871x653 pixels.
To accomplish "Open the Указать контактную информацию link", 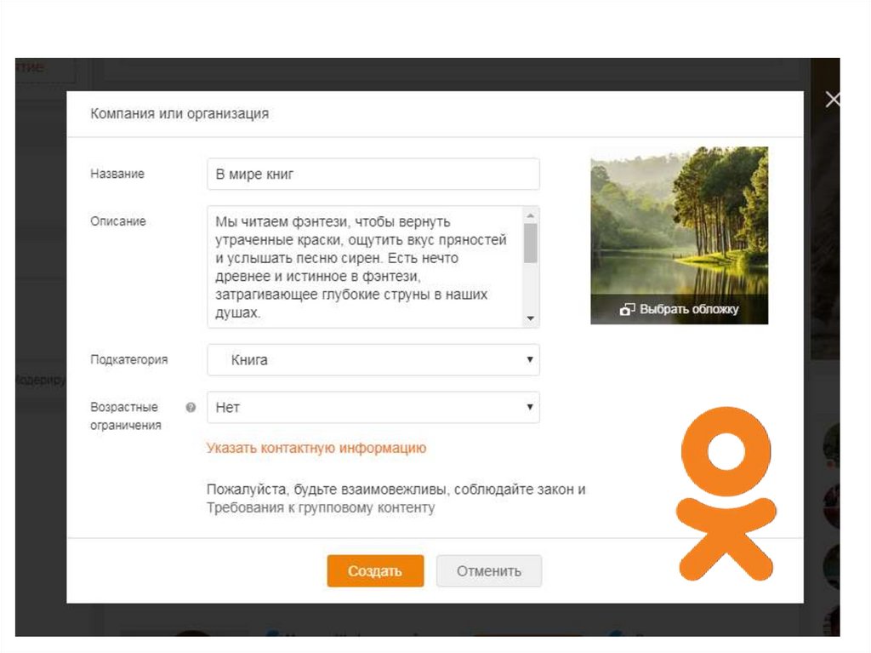I will (316, 448).
